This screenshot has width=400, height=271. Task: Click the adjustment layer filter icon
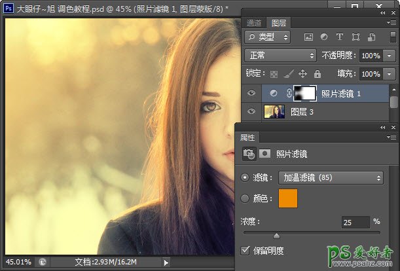point(323,37)
